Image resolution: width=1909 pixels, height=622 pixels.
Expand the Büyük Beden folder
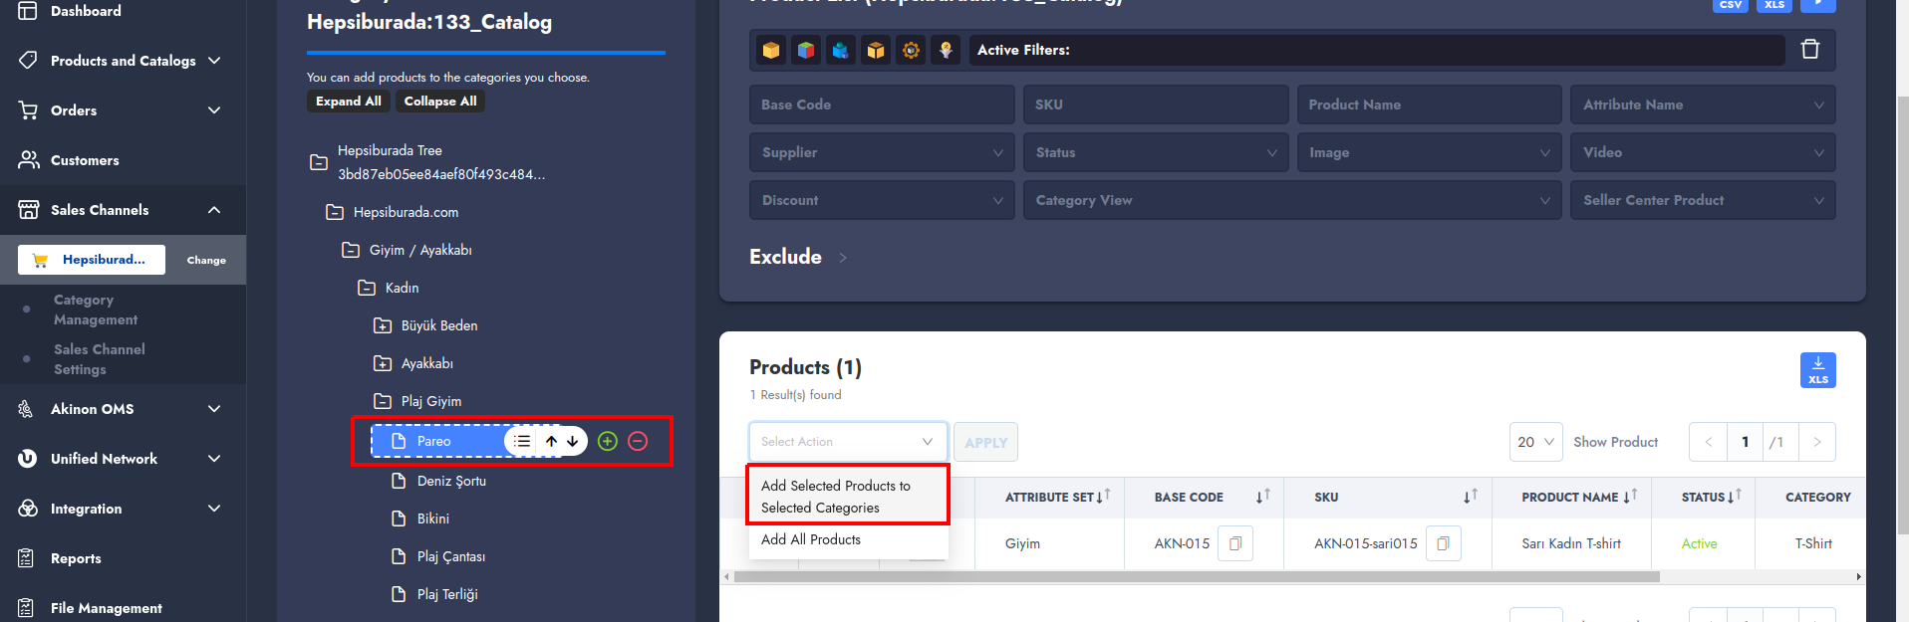pos(383,325)
